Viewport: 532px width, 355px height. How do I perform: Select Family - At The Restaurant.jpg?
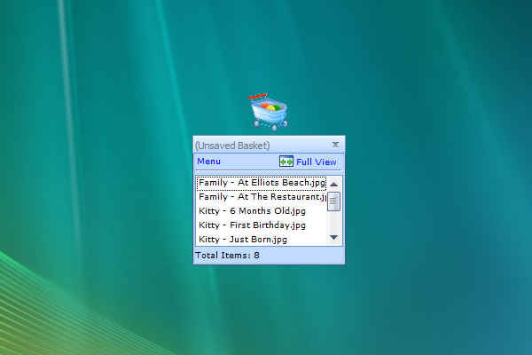262,197
